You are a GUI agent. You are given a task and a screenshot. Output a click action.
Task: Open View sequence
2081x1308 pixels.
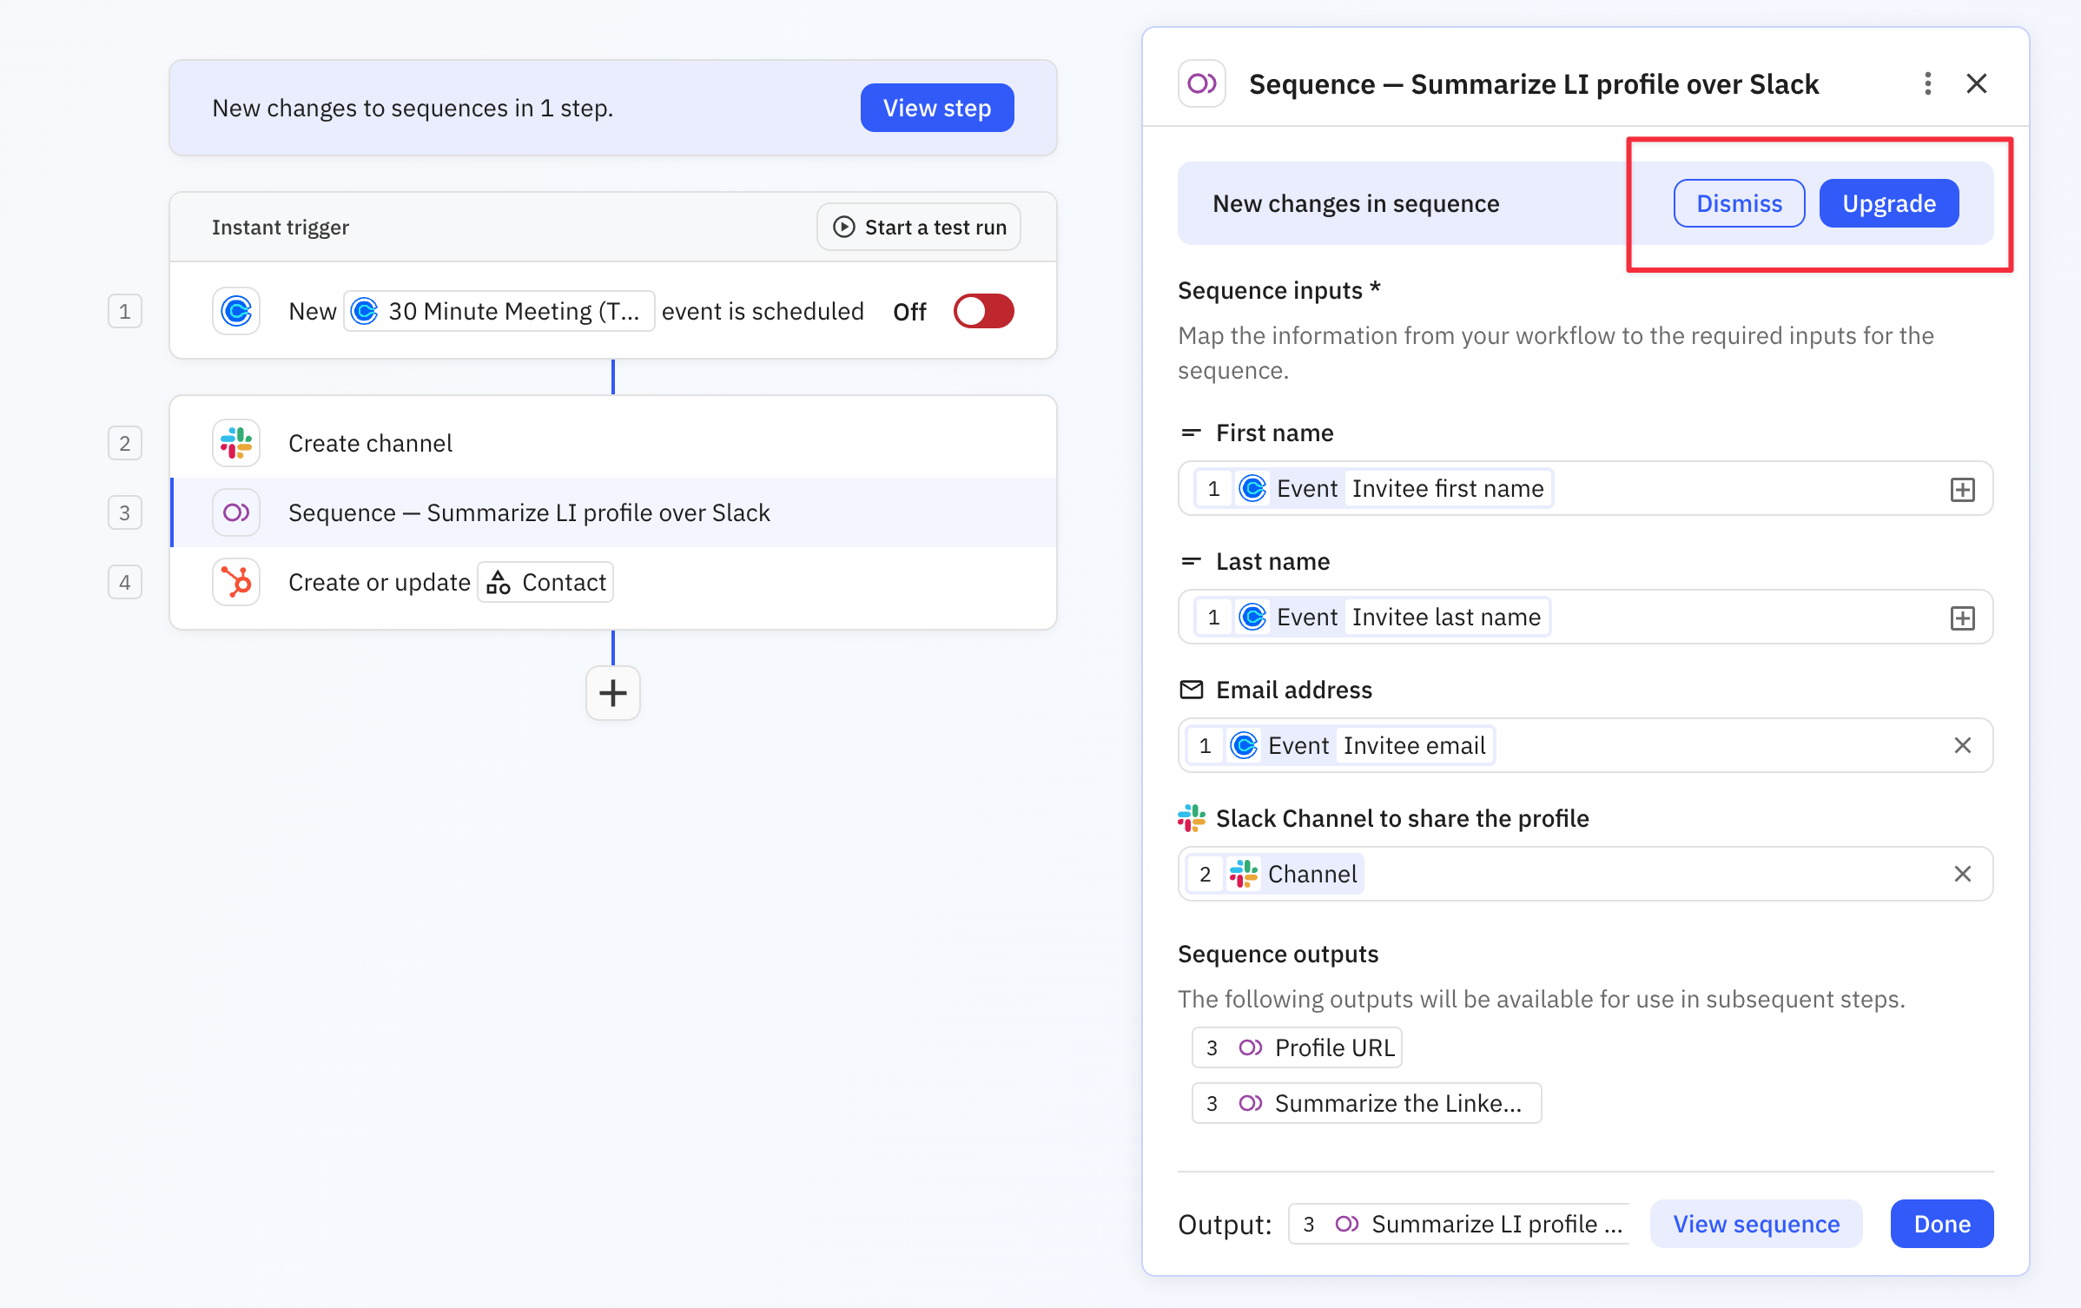pyautogui.click(x=1755, y=1223)
